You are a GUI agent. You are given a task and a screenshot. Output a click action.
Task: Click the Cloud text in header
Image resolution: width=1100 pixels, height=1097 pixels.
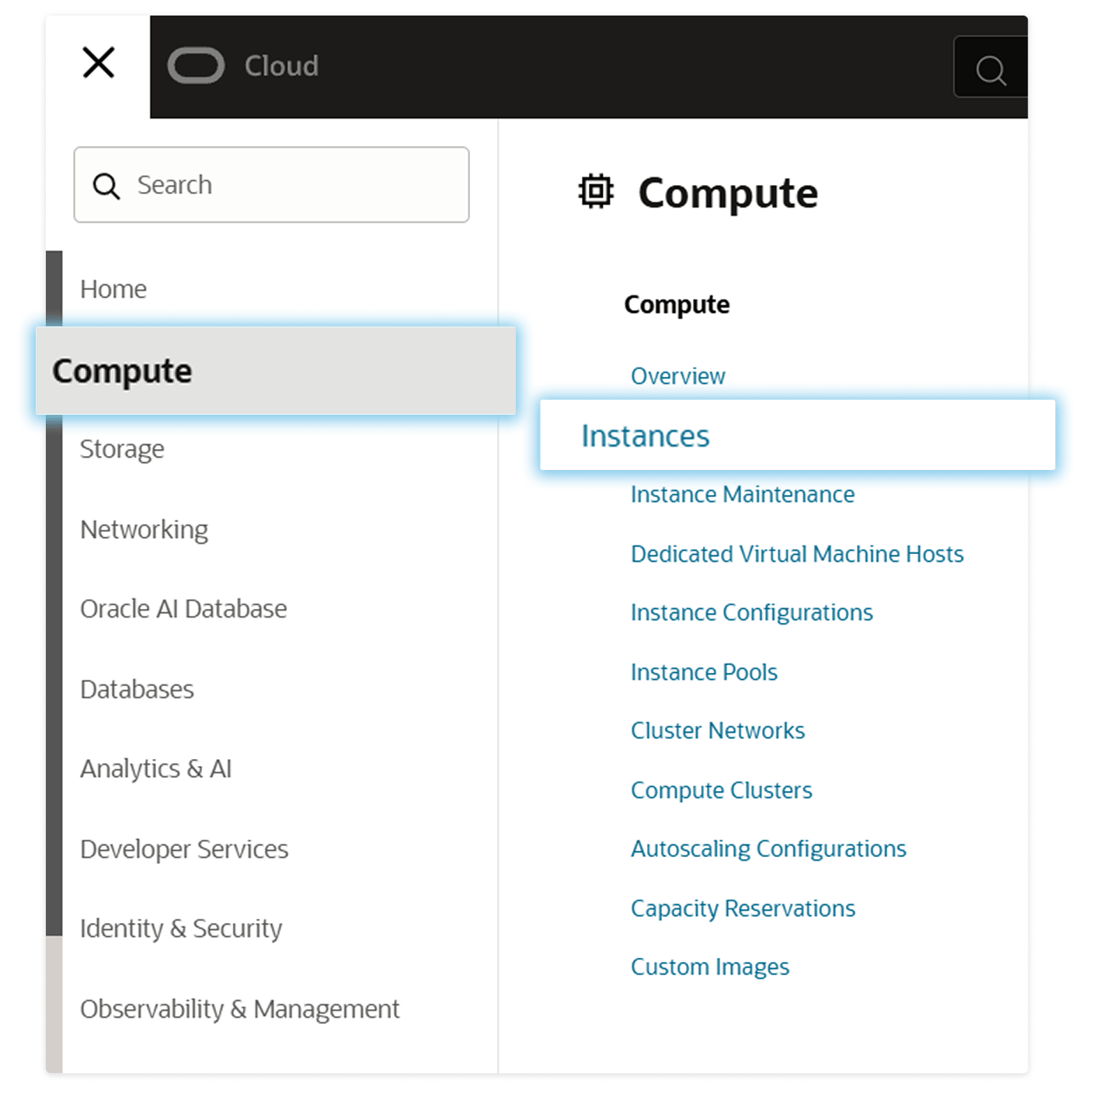281,66
